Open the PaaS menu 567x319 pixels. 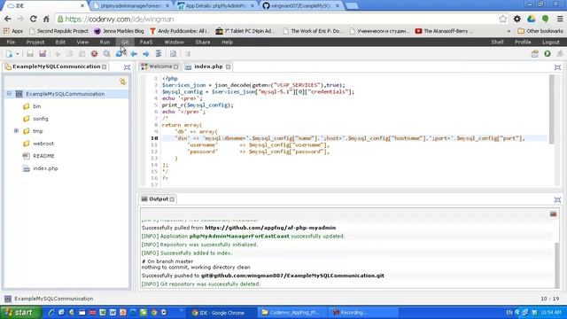[146, 42]
